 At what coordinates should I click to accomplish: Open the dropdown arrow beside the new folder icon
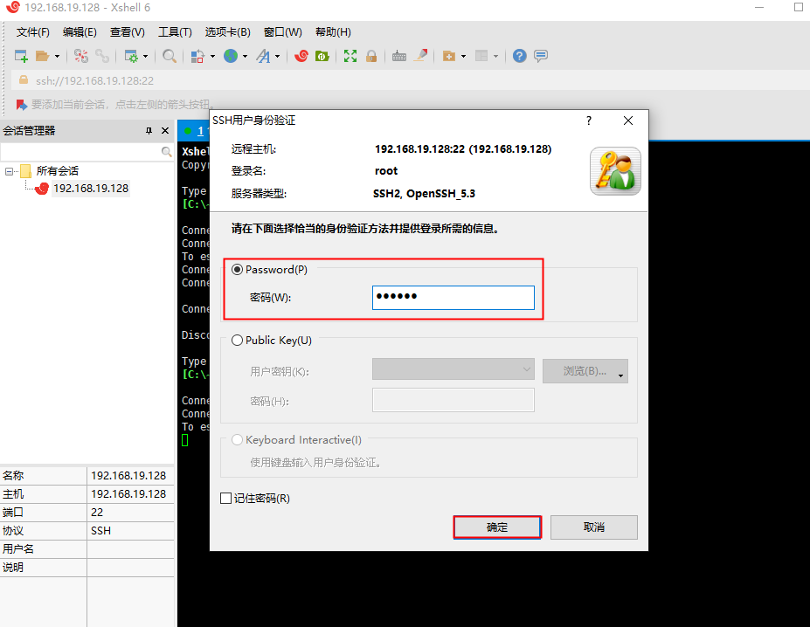tap(463, 56)
